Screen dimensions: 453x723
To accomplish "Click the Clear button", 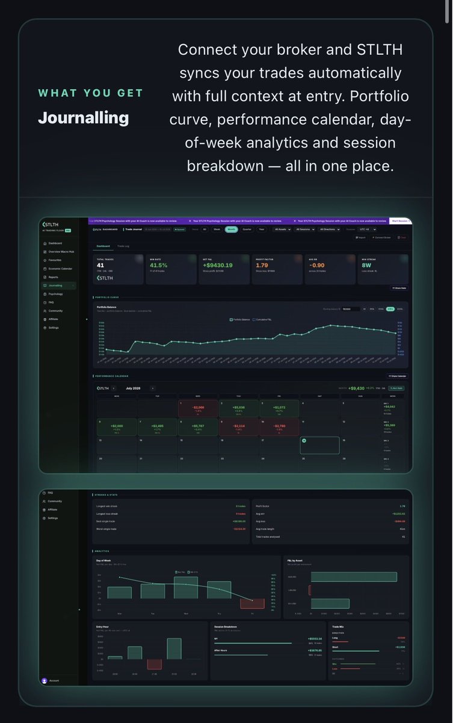I will [x=401, y=237].
